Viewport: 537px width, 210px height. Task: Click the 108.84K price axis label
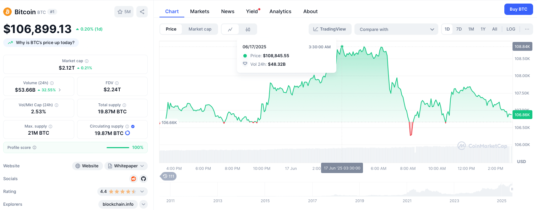[522, 47]
